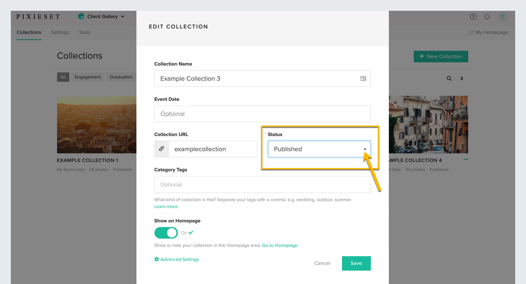Click the Save button
Screen dimensions: 526x284
[x=356, y=263]
